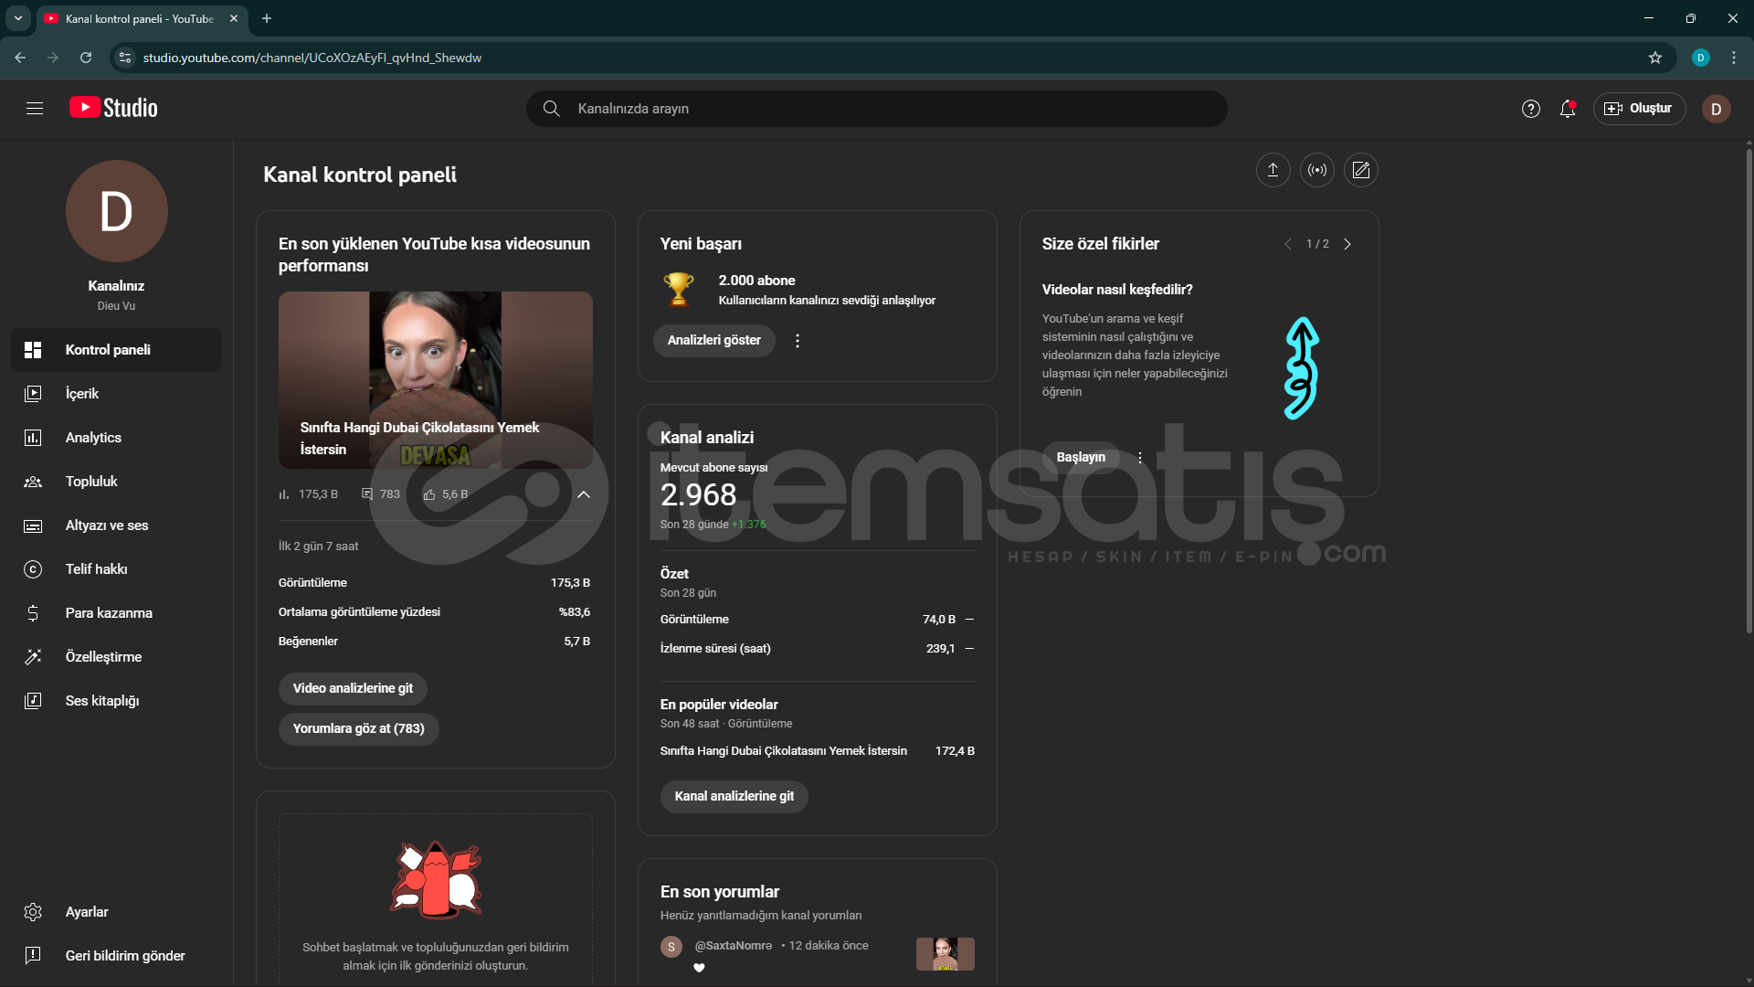Click the Görüntüleme 74,0 B summary row
1754x987 pixels.
tap(817, 620)
